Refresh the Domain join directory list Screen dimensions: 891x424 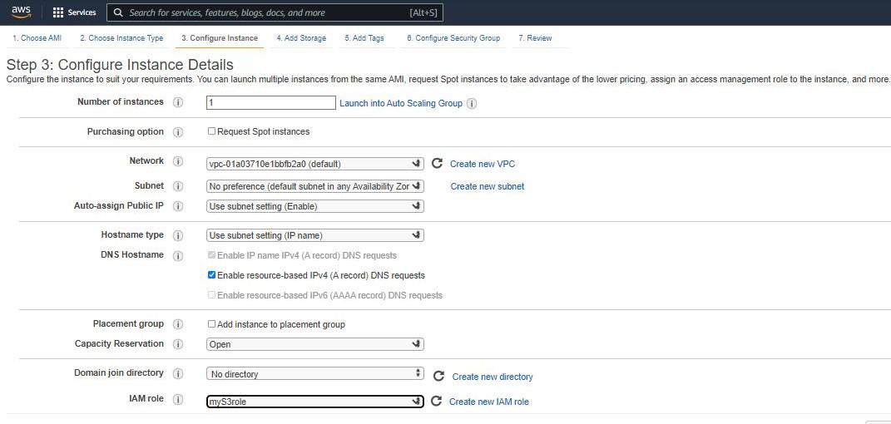tap(438, 377)
